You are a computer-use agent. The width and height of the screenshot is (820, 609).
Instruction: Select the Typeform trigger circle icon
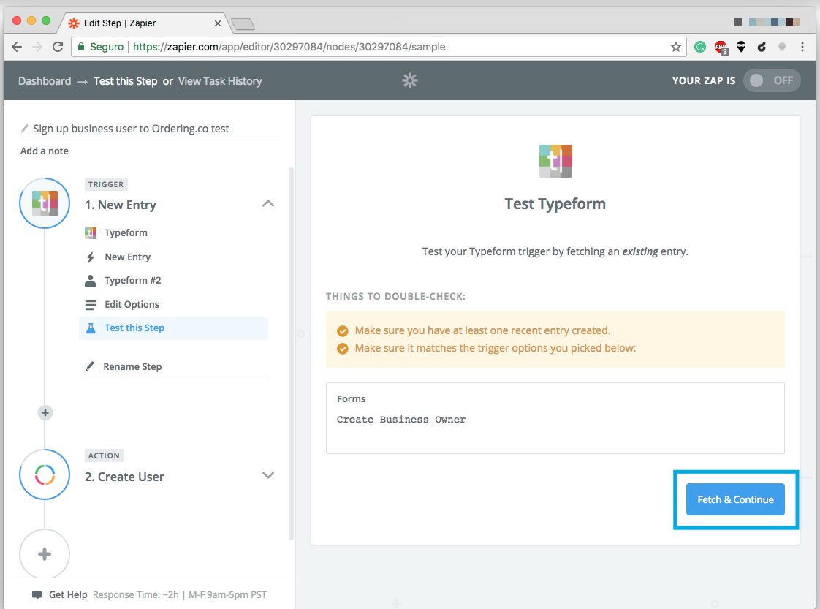(x=45, y=203)
